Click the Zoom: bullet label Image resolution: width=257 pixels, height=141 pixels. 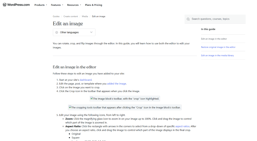pyautogui.click(x=69, y=119)
